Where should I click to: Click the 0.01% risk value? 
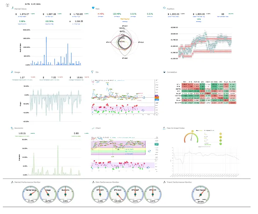pos(133,14)
